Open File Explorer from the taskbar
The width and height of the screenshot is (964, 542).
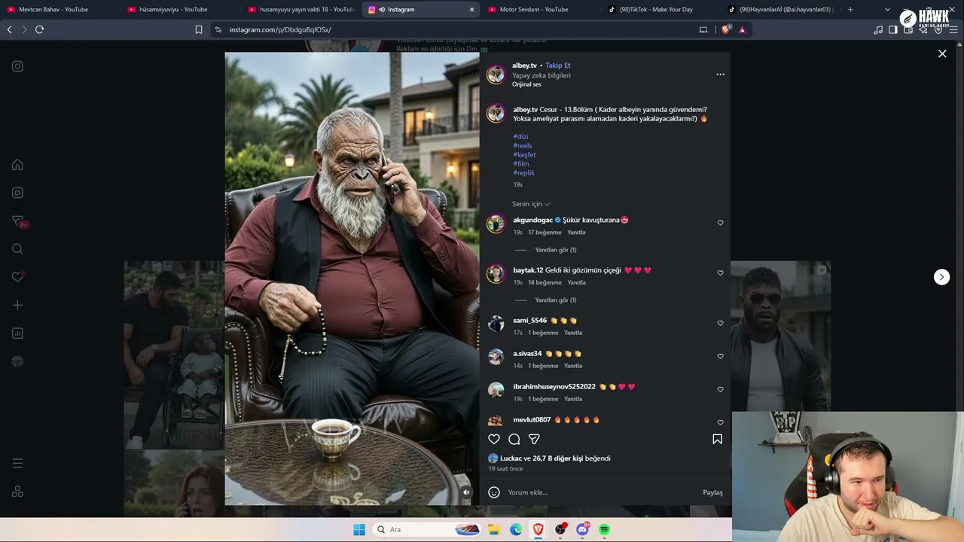493,529
